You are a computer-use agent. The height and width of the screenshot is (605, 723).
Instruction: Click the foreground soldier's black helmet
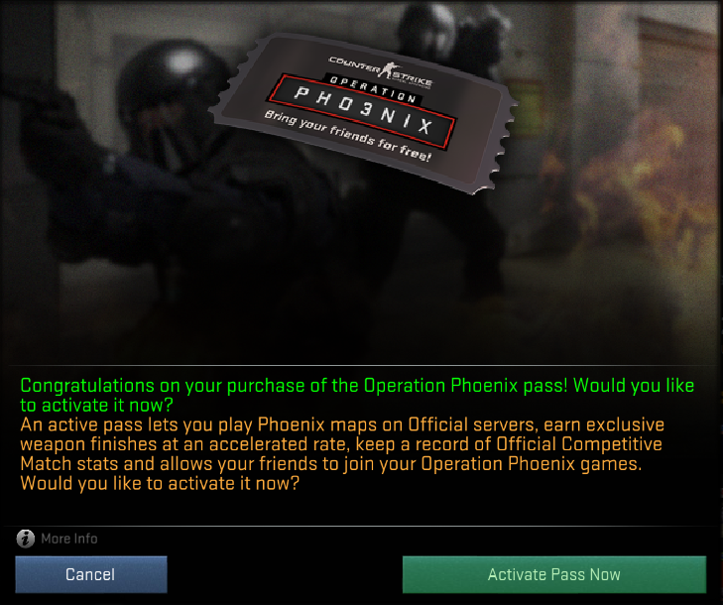coord(172,87)
